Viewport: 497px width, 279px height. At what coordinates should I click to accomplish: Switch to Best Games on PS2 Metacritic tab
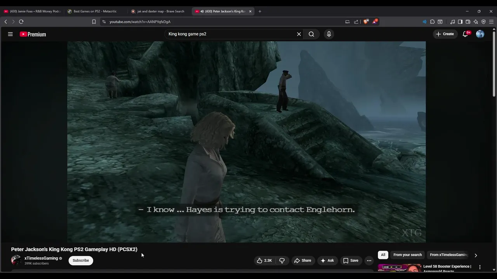95,11
